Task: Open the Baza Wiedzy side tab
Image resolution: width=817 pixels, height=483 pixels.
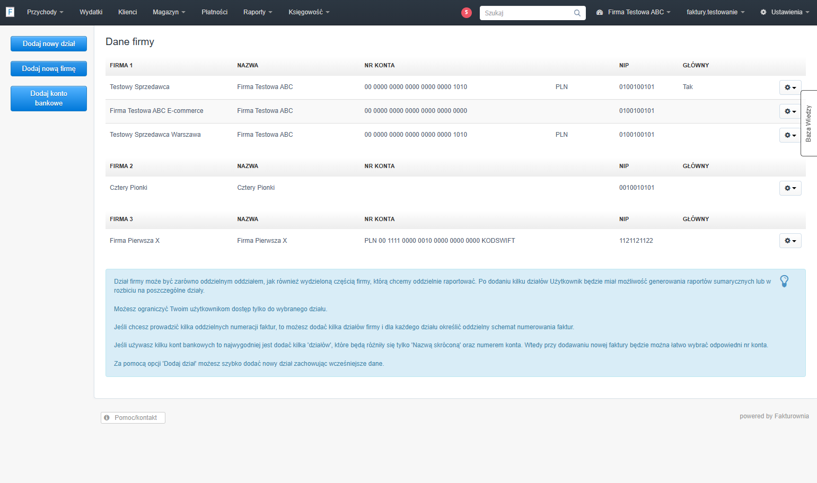Action: [809, 124]
